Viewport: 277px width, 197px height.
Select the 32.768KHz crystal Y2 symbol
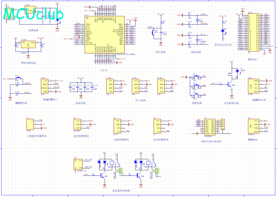(197, 40)
